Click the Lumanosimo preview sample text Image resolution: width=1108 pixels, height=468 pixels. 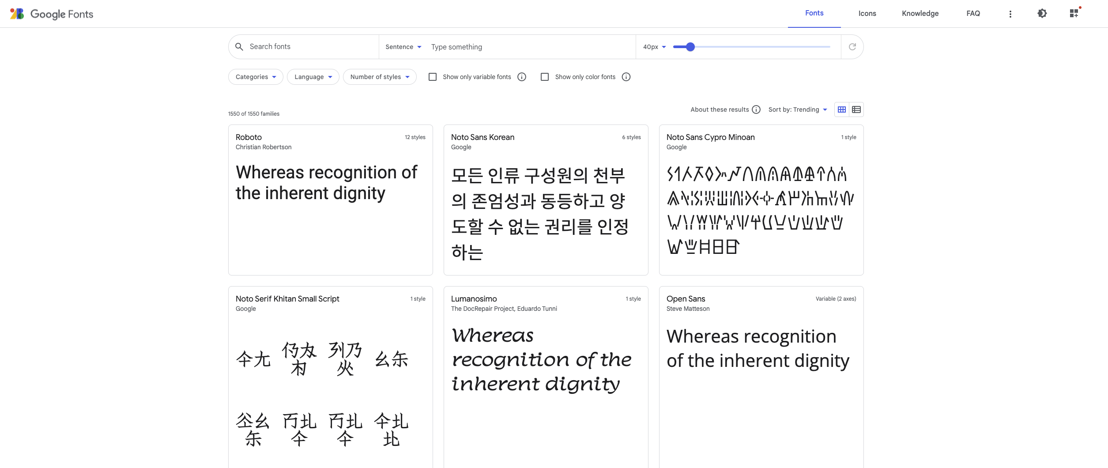[541, 360]
